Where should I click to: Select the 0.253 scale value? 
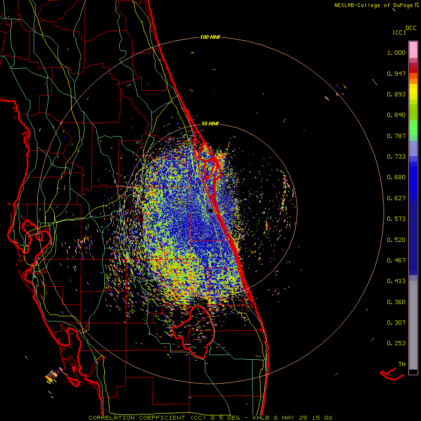coord(396,343)
